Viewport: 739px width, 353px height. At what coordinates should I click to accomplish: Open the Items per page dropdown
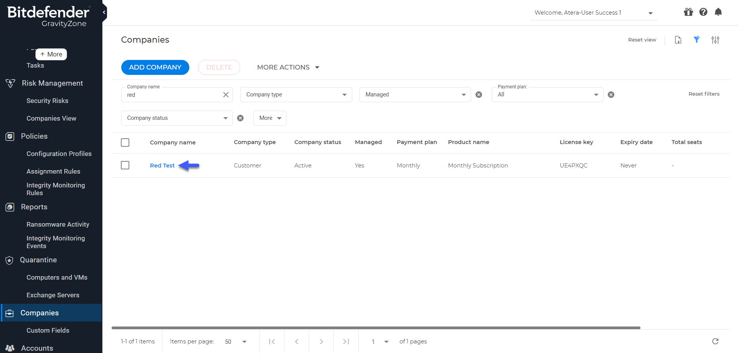click(235, 341)
